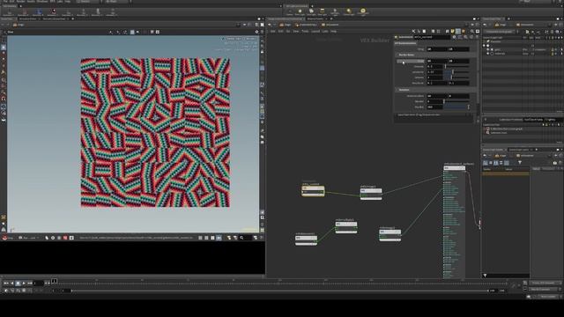Click the bottom icon in viewer left toolbar

tap(4, 229)
